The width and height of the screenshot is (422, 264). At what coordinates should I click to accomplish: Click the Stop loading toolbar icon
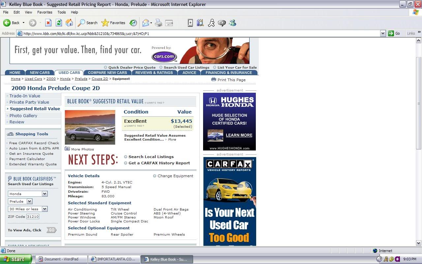pyautogui.click(x=48, y=23)
